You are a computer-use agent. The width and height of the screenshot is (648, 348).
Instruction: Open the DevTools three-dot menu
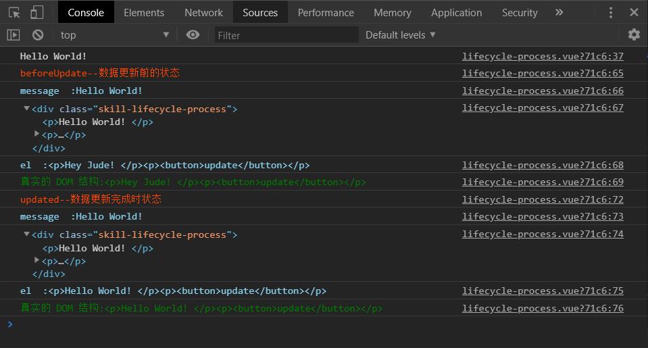click(x=611, y=12)
